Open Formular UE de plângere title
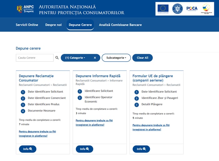This screenshot has width=219, height=161. (153, 78)
